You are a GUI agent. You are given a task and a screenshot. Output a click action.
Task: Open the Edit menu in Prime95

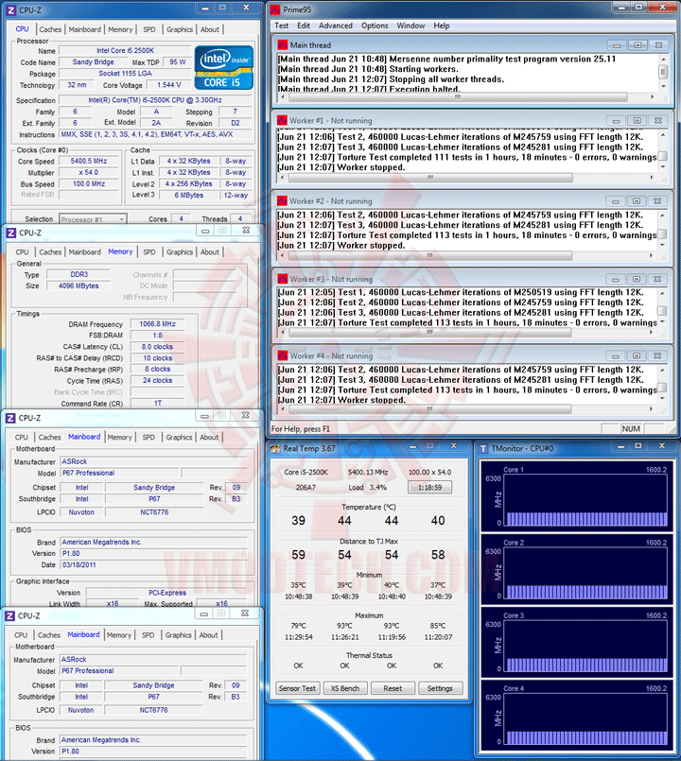tap(304, 26)
